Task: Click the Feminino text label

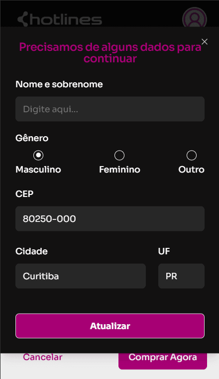Action: (x=119, y=170)
